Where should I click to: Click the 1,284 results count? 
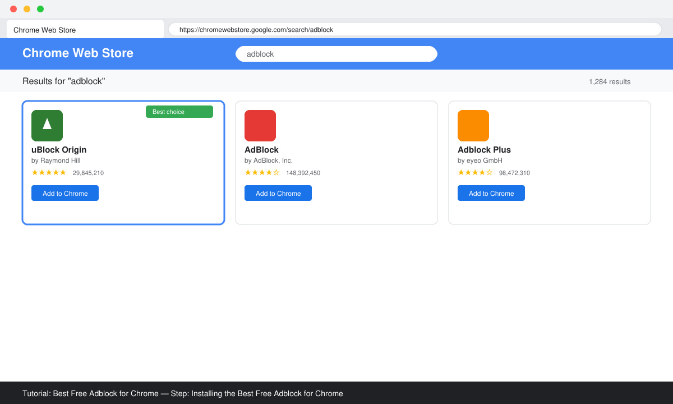coord(610,82)
